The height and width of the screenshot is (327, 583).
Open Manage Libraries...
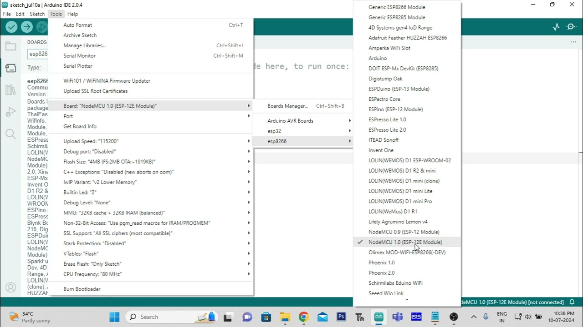click(x=151, y=45)
